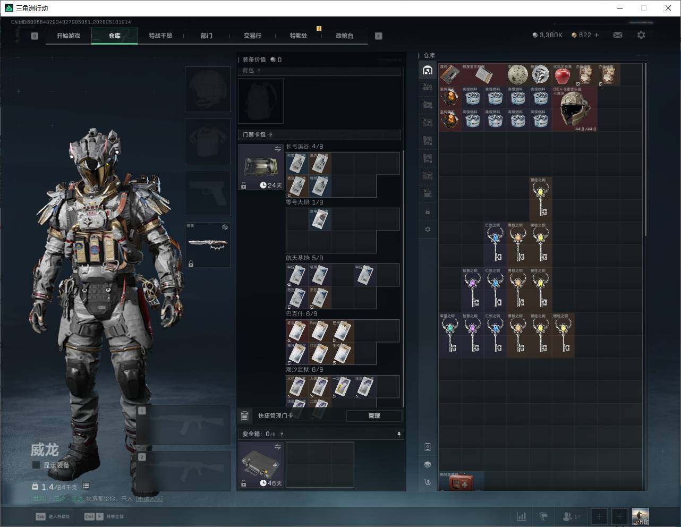Screen dimensions: 681x527
Task: Select the teal-gem 希望之钥 key
Action: 450,335
